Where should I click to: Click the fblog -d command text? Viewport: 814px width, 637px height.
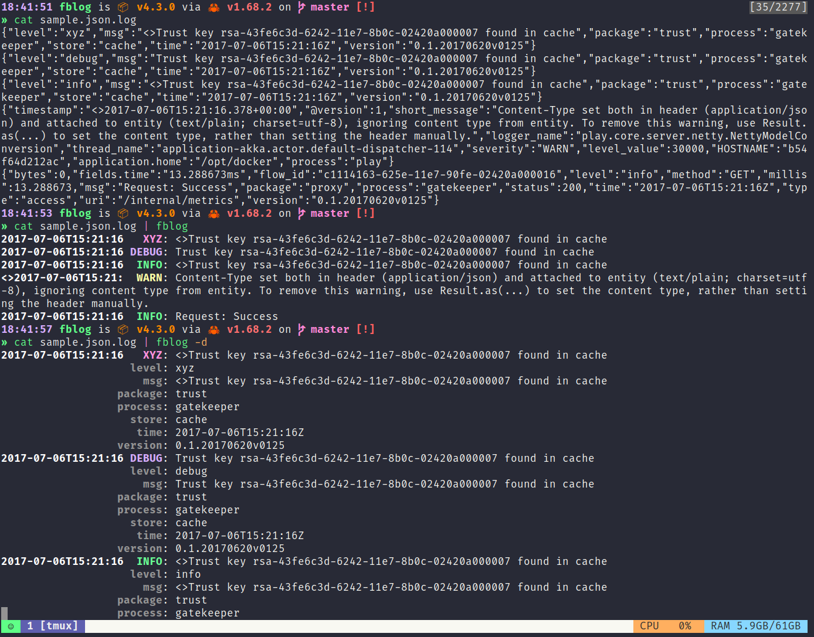point(182,342)
